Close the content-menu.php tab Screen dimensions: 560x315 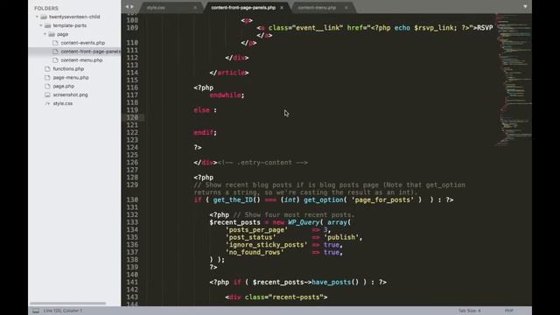pos(346,8)
